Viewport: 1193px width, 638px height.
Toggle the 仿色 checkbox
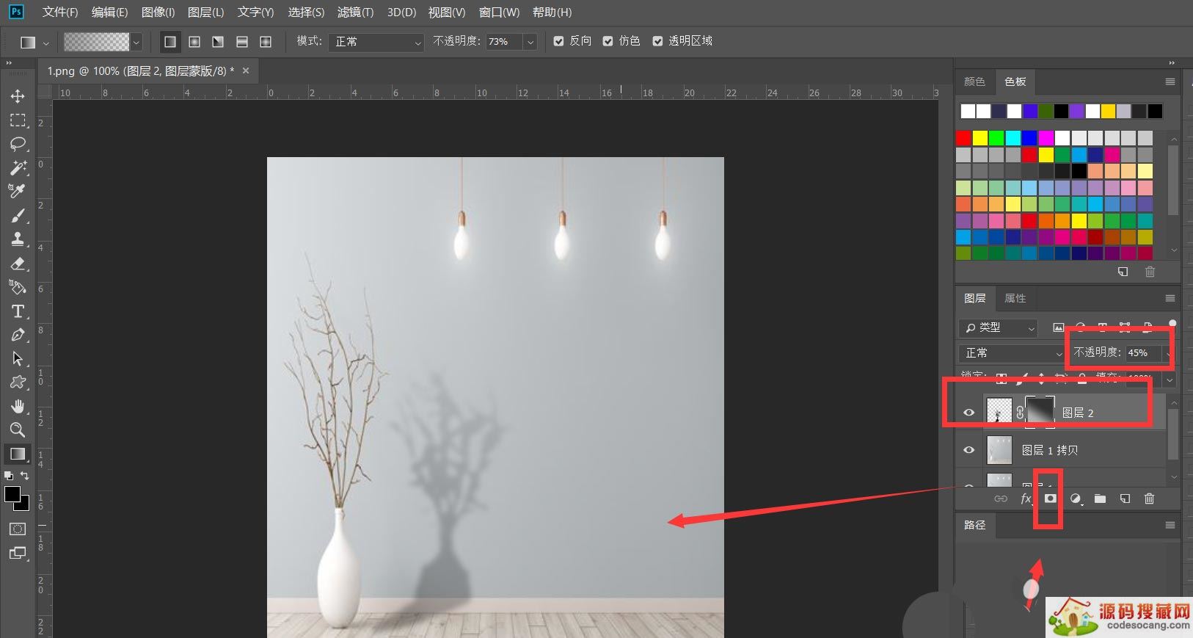click(x=608, y=41)
